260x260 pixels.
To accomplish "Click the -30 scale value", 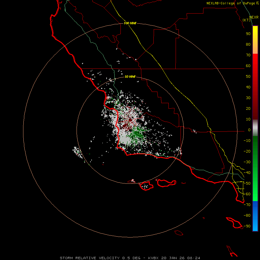I will [247, 162].
